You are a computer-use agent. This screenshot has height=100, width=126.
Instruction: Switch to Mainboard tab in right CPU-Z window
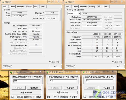83,7
